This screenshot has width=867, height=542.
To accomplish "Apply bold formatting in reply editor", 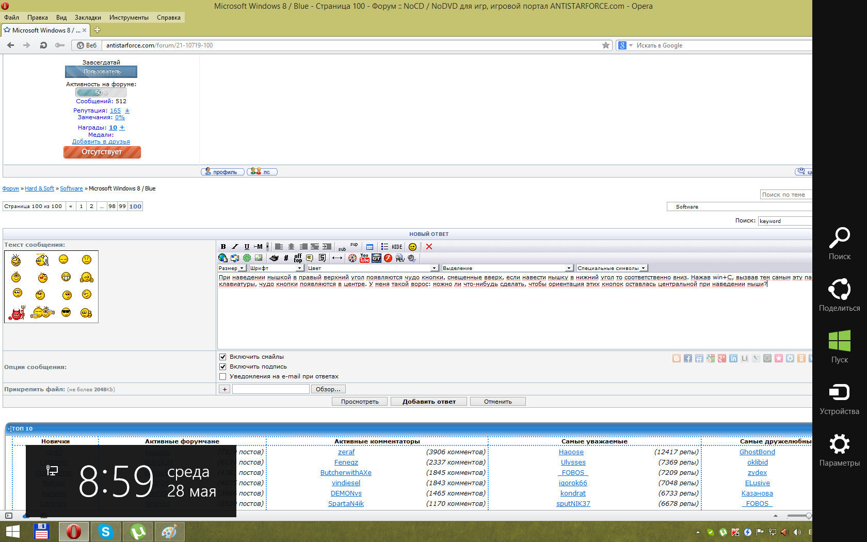I will coord(223,247).
